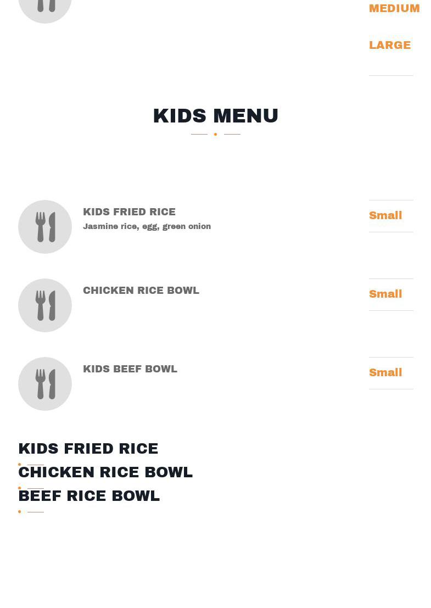Open the Kids Beef Bowl menu item title

click(130, 369)
